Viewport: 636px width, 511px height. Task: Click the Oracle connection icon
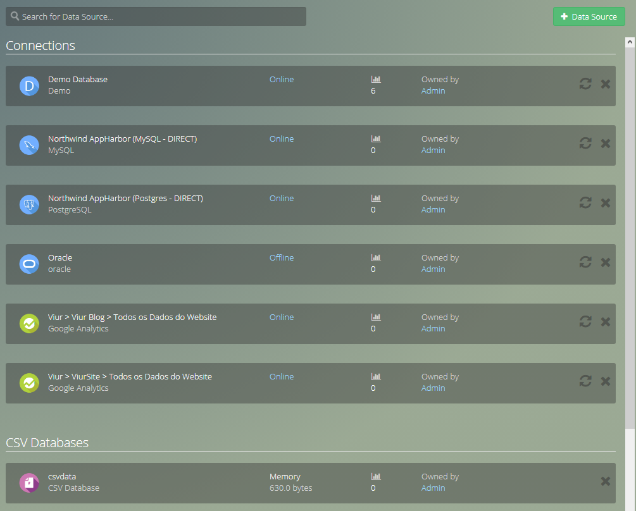pyautogui.click(x=29, y=264)
